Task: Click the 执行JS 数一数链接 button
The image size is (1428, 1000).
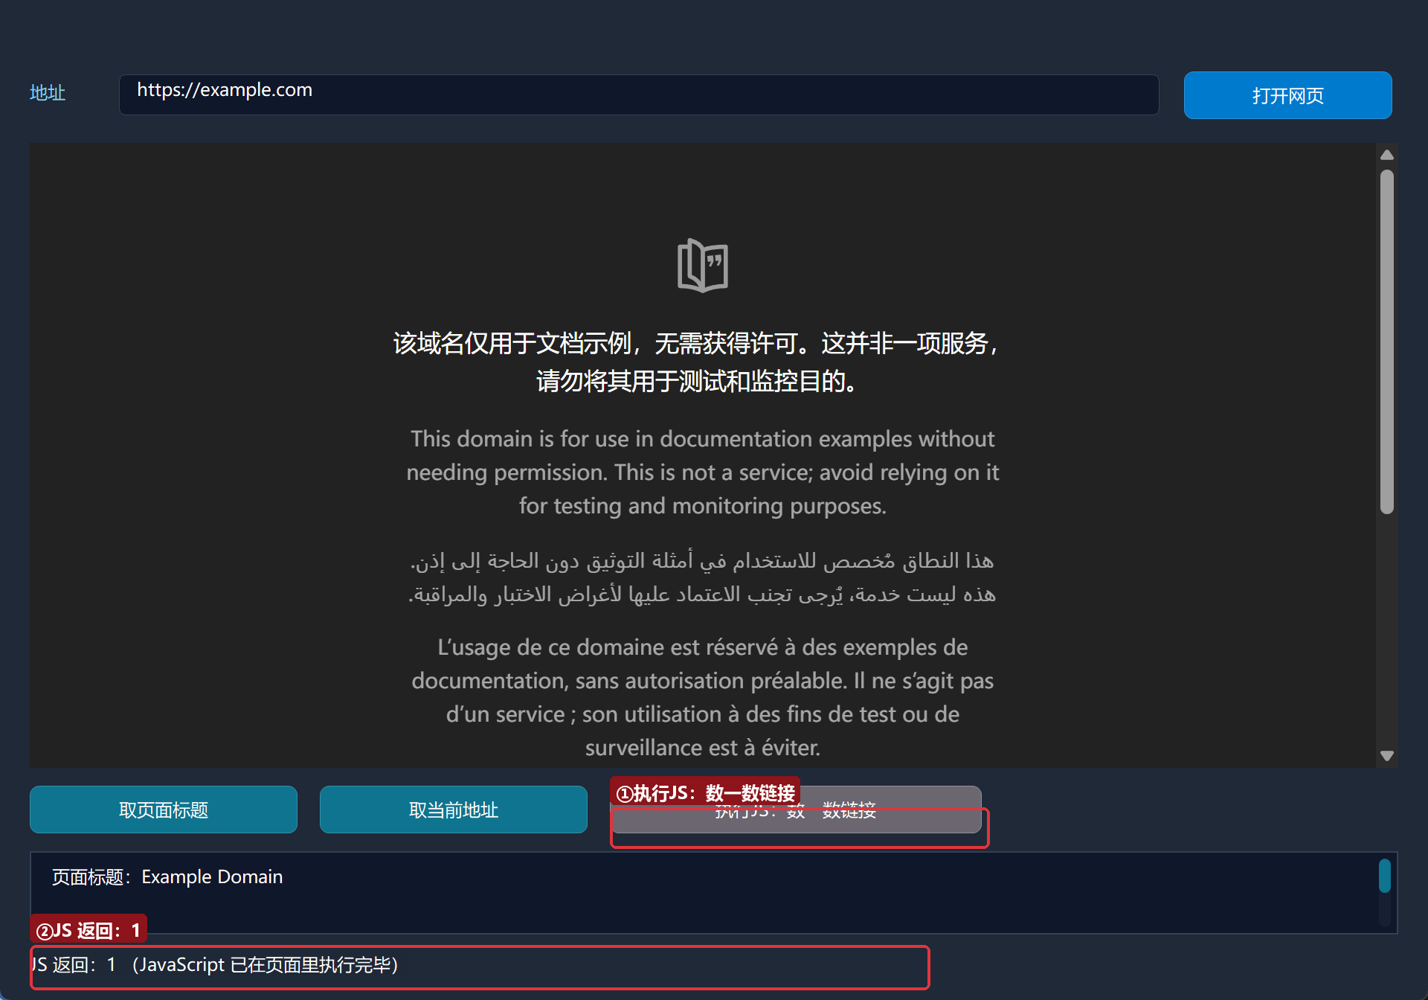Action: (796, 810)
